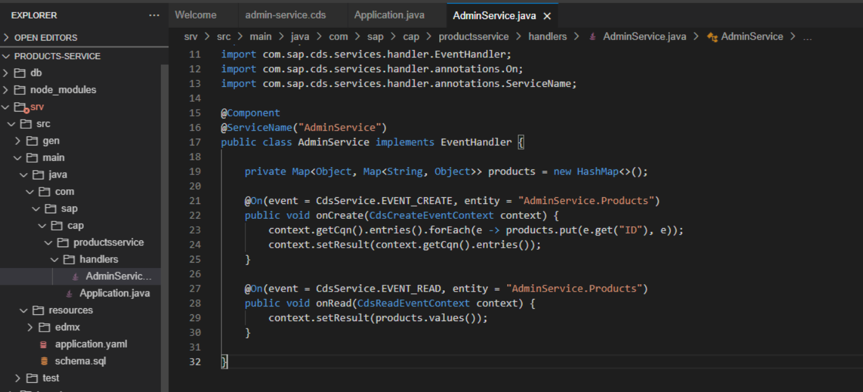Click the edmx folder icon
Viewport: 863px width, 392px height.
tap(44, 327)
